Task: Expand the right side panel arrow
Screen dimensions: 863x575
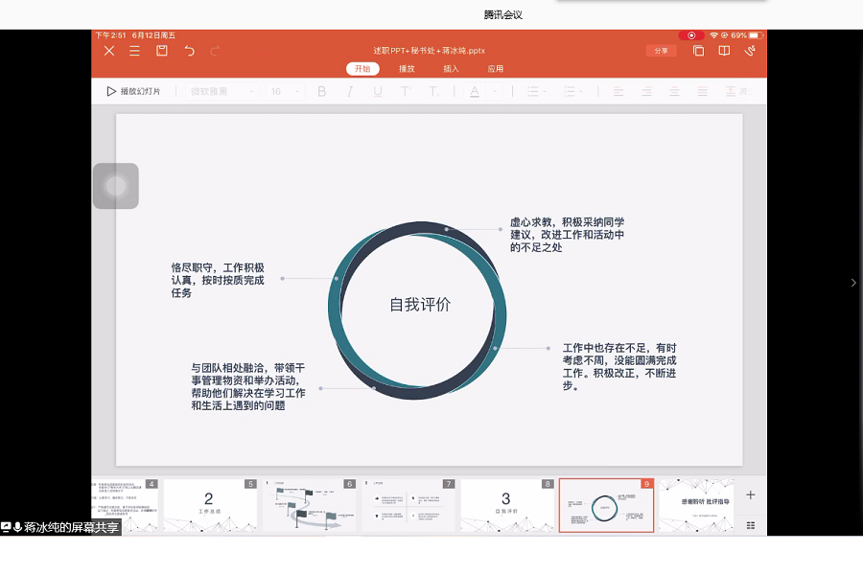Action: [853, 283]
